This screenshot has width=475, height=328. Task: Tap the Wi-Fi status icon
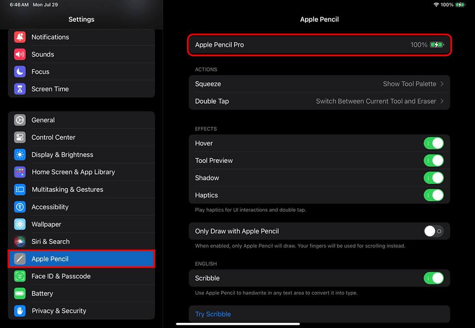436,5
